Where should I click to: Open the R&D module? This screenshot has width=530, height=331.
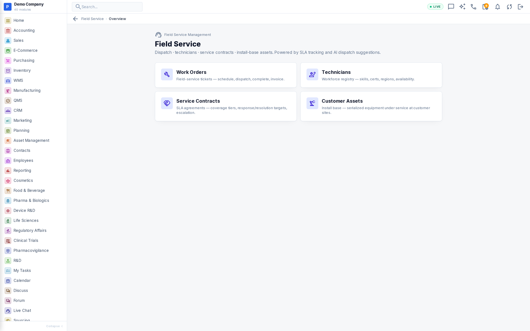click(x=33, y=260)
